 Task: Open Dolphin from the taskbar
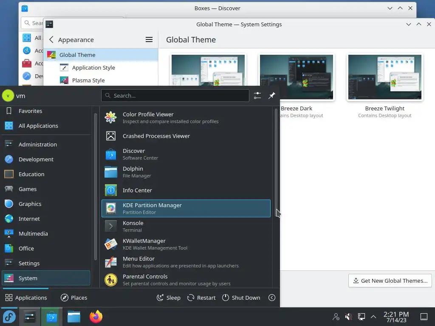[74, 317]
